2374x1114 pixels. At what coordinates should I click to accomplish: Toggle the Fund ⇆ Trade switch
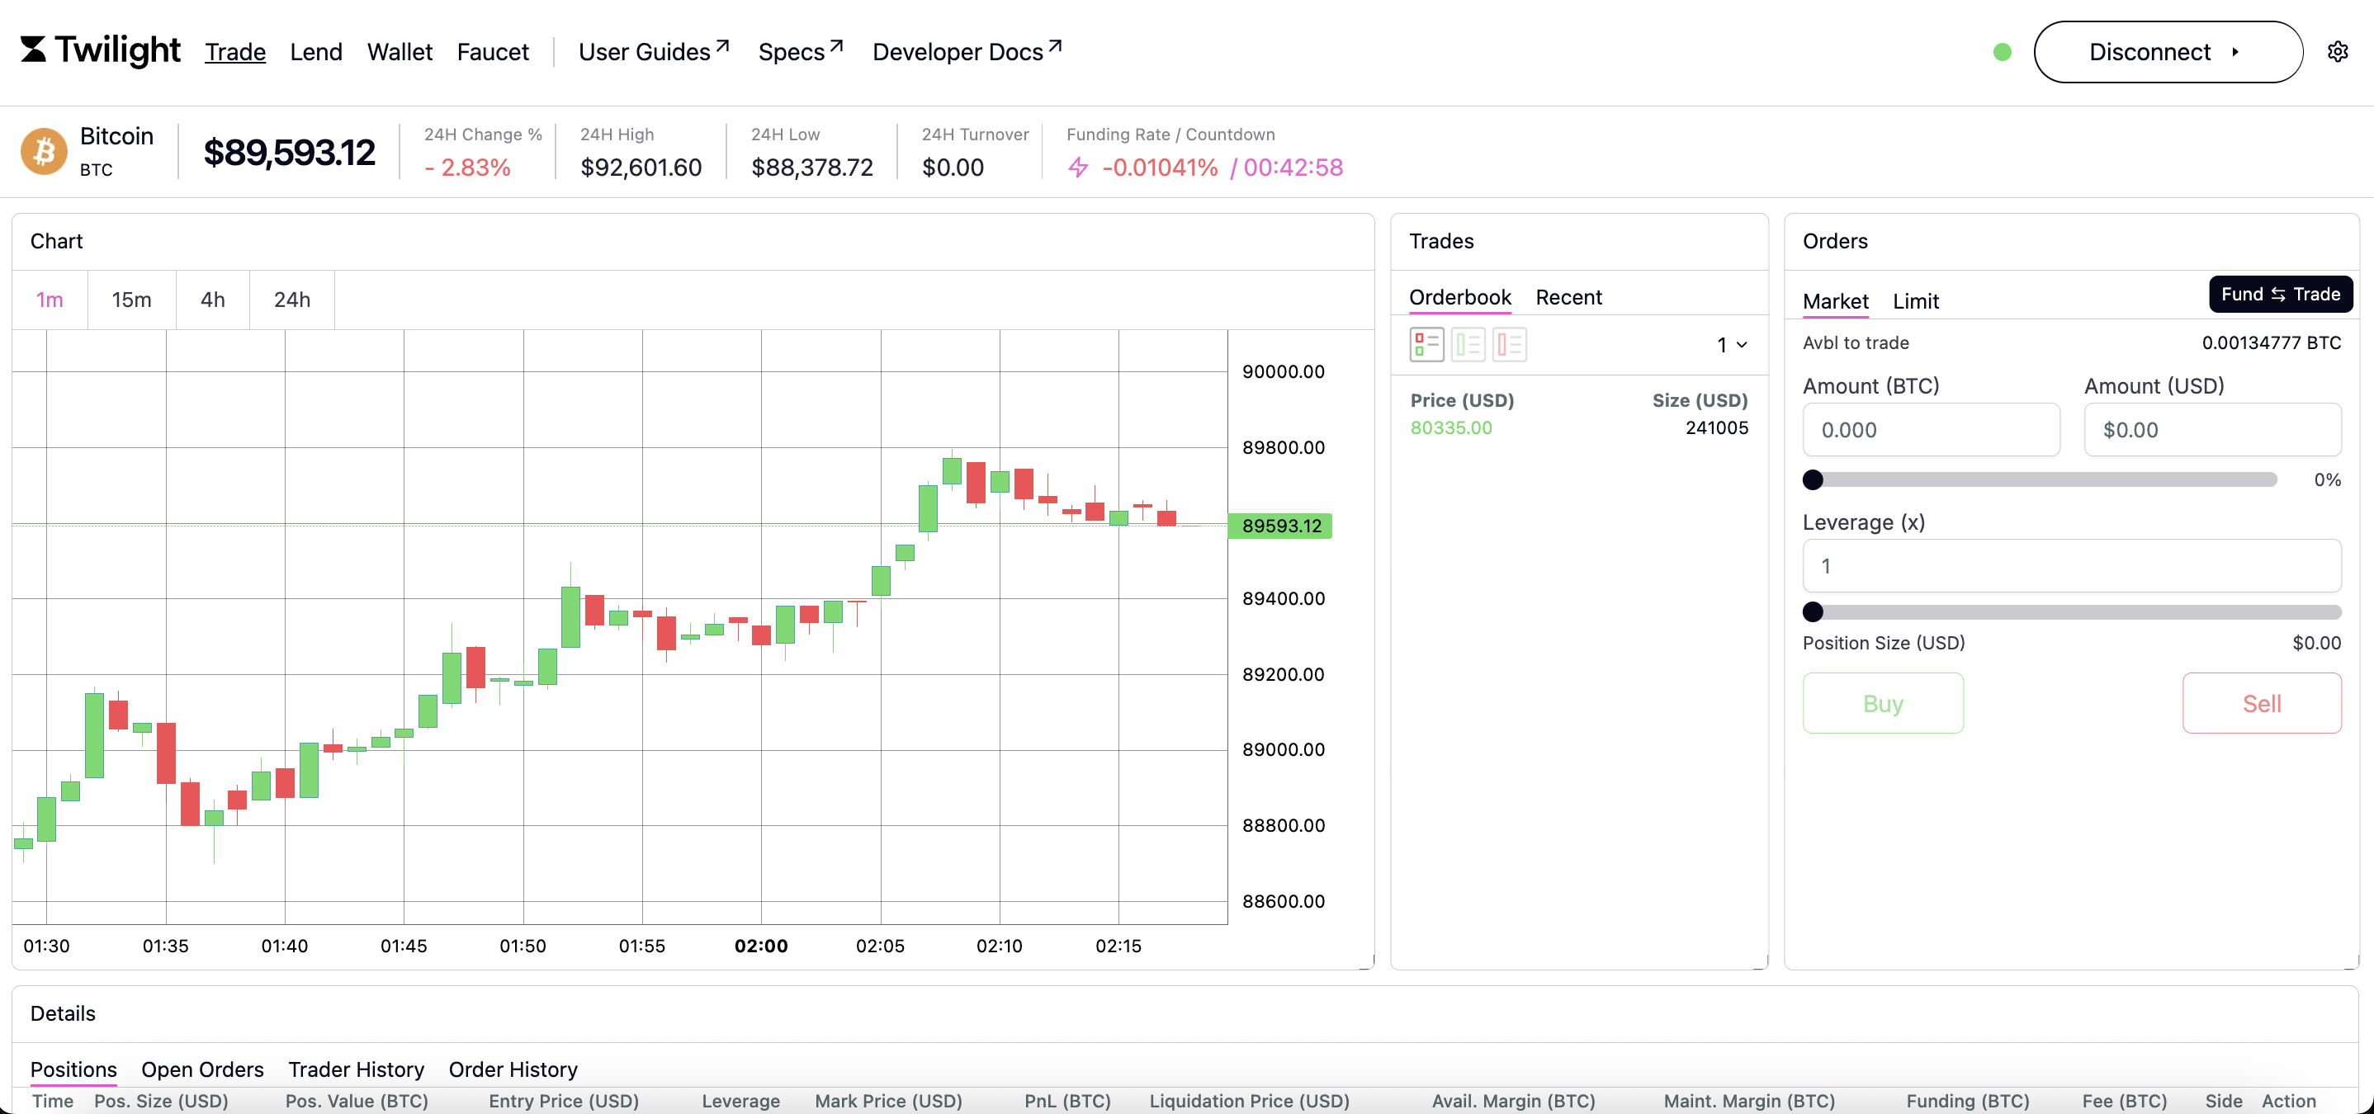(2280, 294)
